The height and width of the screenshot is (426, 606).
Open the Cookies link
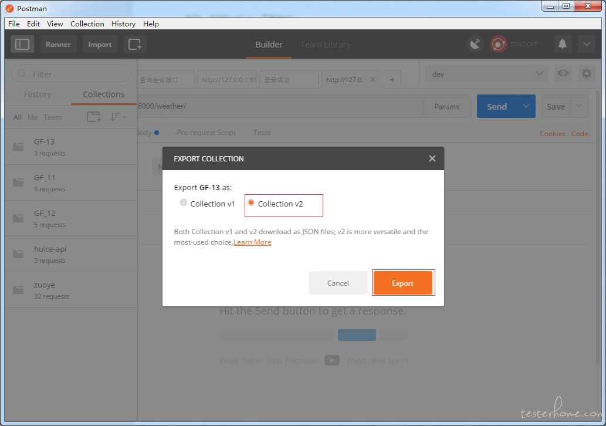pyautogui.click(x=552, y=133)
